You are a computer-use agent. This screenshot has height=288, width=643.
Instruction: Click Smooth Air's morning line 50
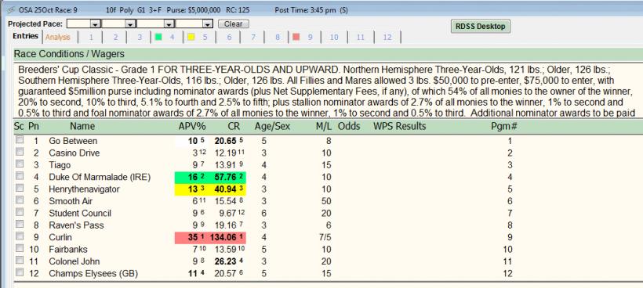[326, 201]
